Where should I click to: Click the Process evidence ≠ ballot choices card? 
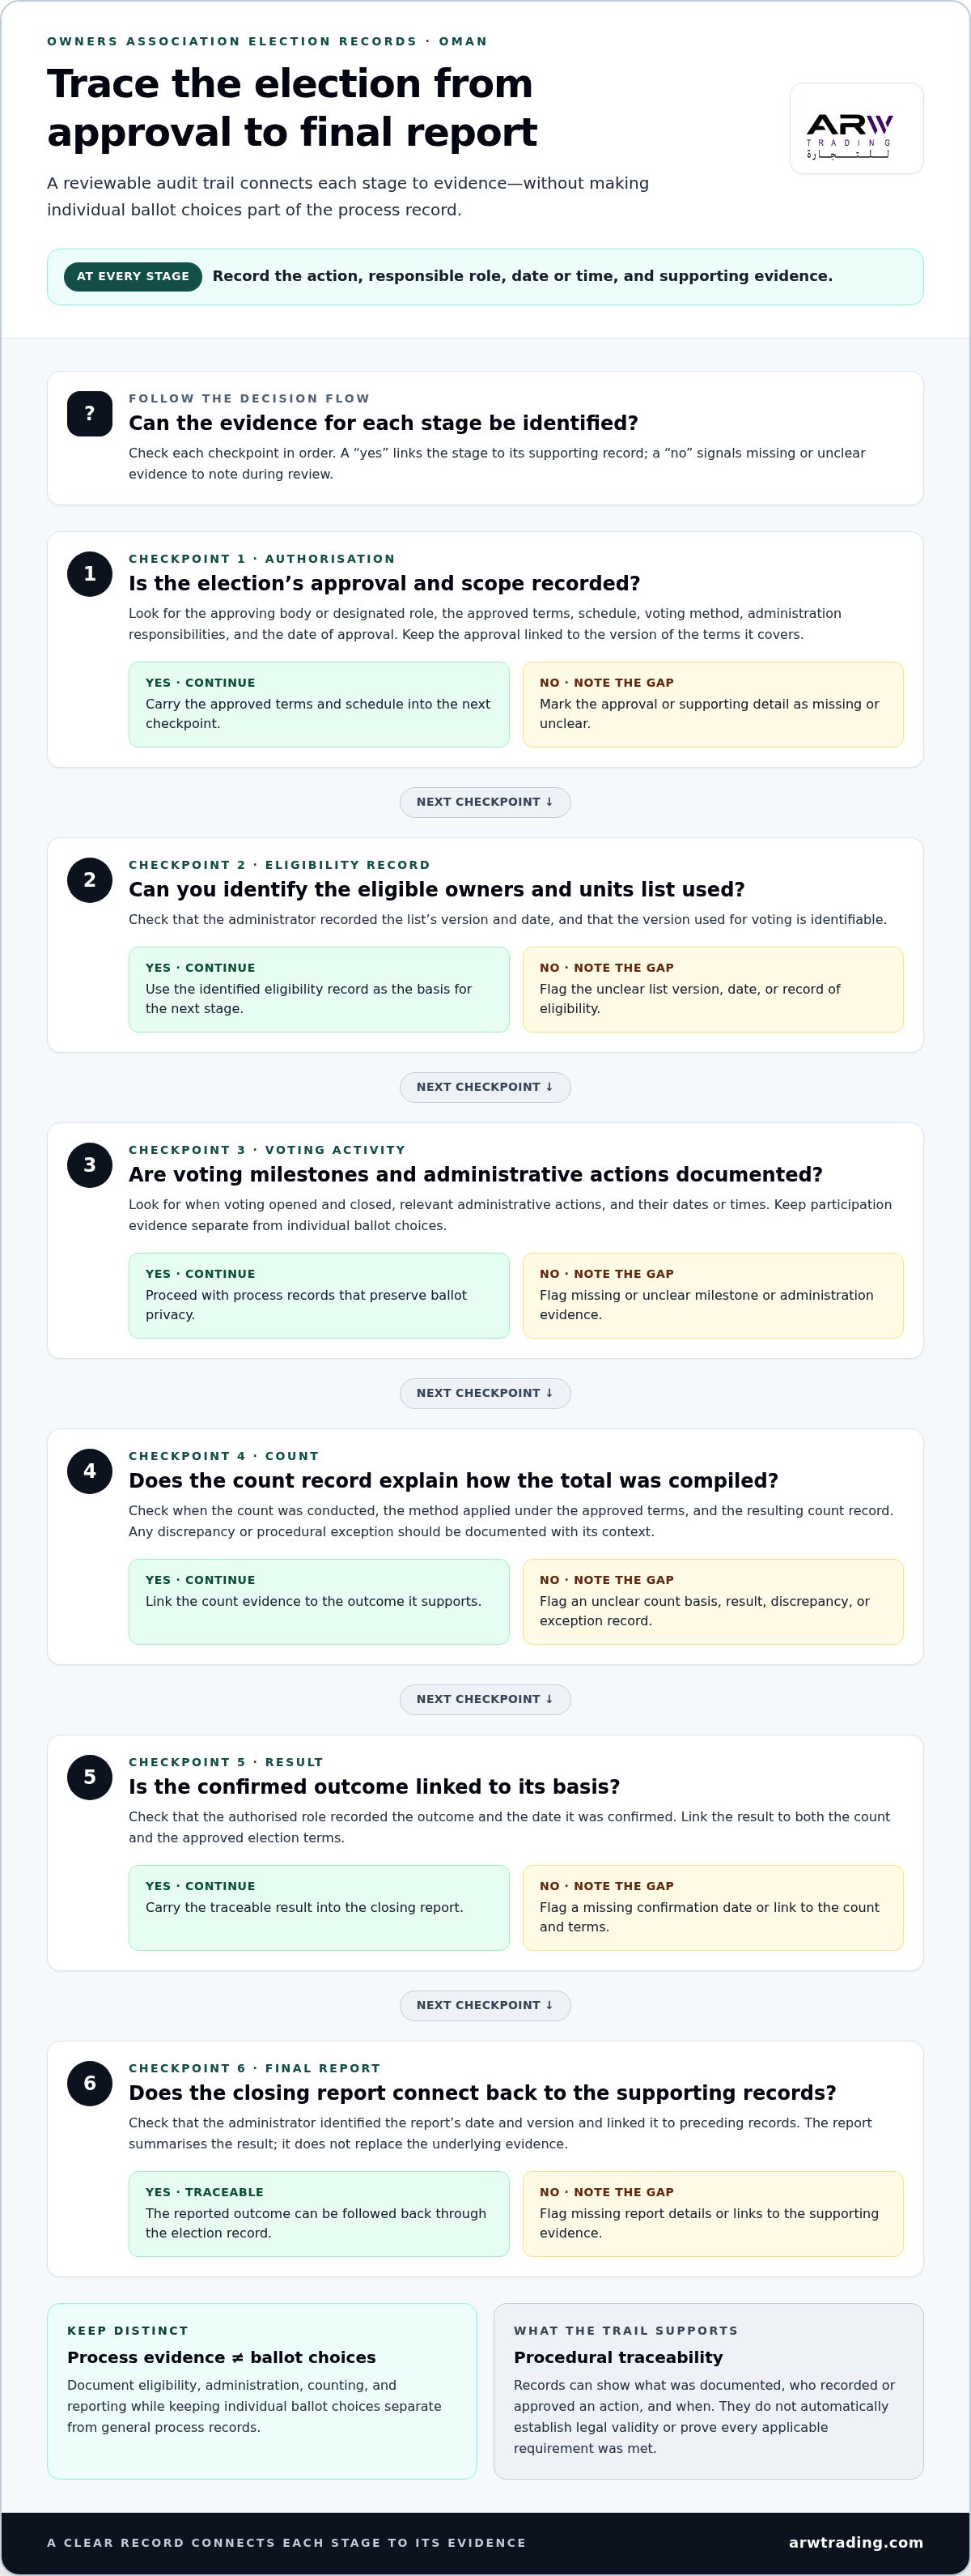pos(261,2391)
